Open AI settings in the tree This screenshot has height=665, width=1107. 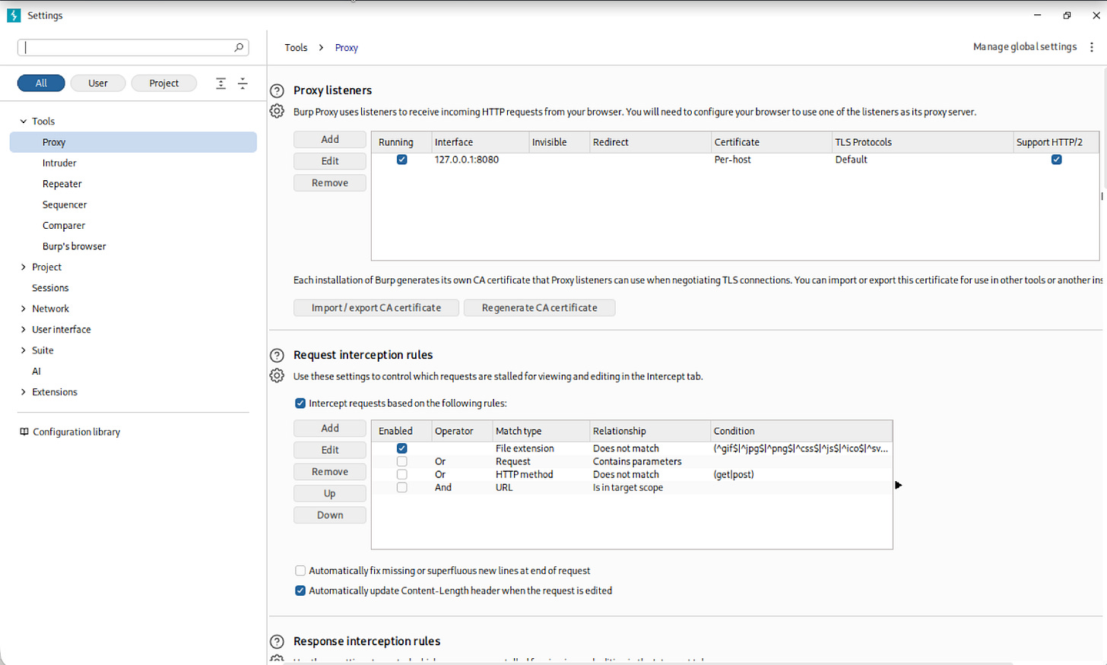coord(36,371)
